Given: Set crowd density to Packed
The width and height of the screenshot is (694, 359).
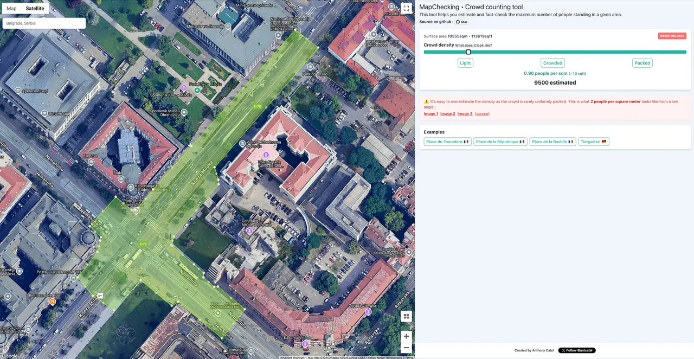Looking at the screenshot, I should coord(642,63).
